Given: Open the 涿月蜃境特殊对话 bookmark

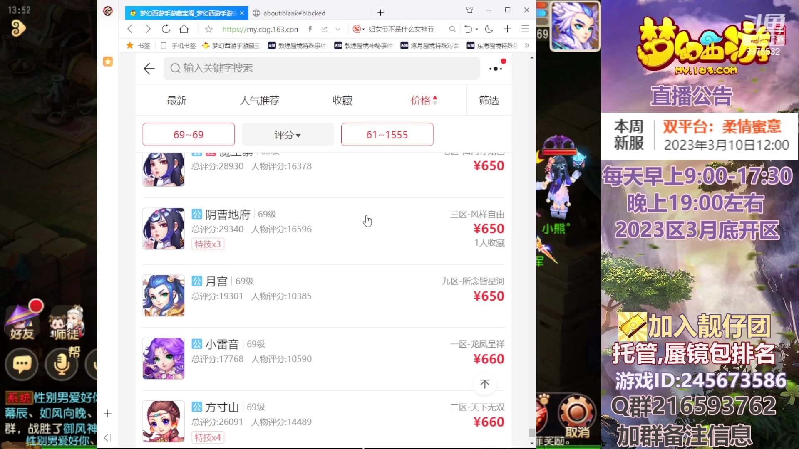Looking at the screenshot, I should coord(429,45).
